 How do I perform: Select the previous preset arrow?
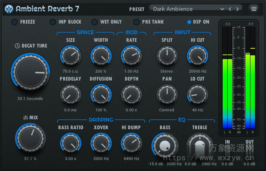[230, 9]
